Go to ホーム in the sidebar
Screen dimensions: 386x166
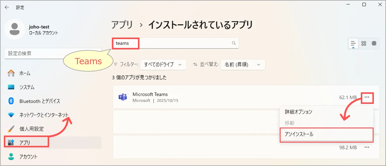[x=25, y=73]
